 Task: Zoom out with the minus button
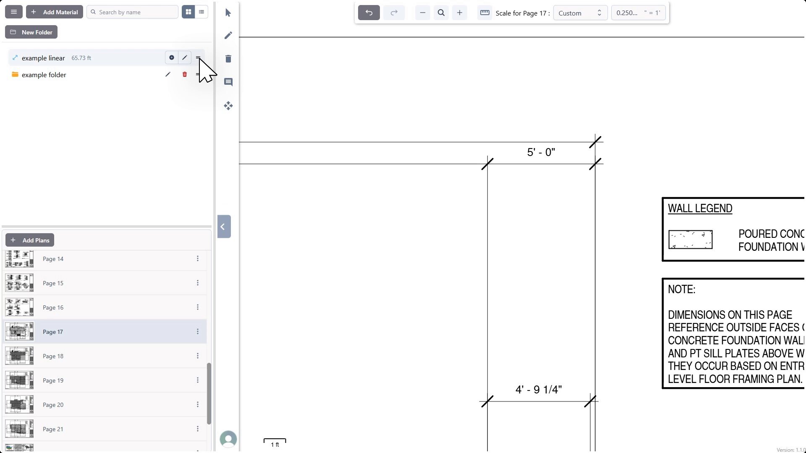423,13
